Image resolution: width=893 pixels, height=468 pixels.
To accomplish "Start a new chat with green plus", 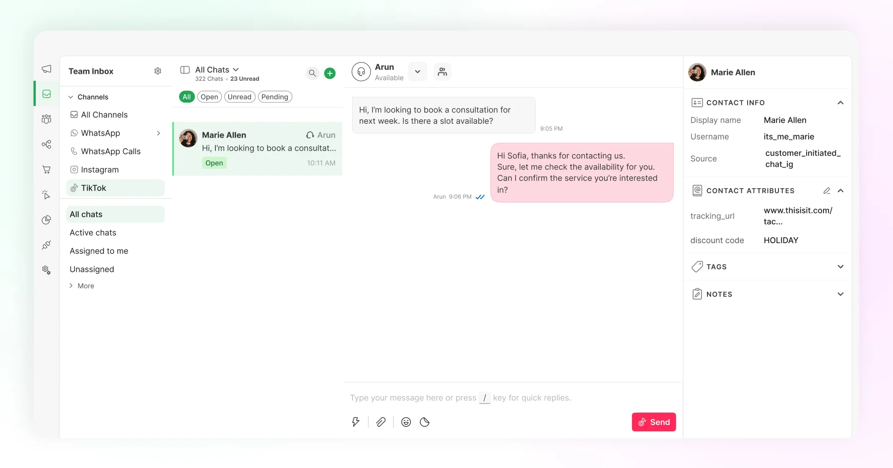I will point(330,73).
